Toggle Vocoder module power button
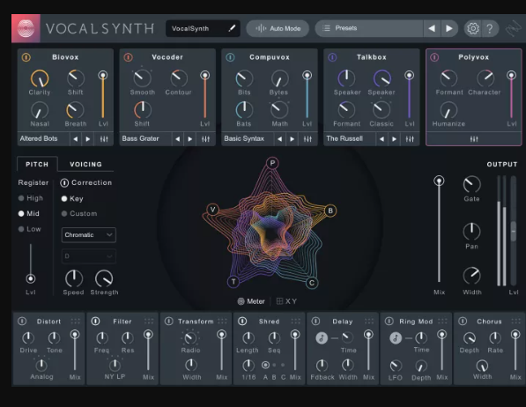 (x=128, y=57)
